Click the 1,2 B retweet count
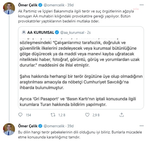The height and width of the screenshot is (142, 147). [x=62, y=115]
